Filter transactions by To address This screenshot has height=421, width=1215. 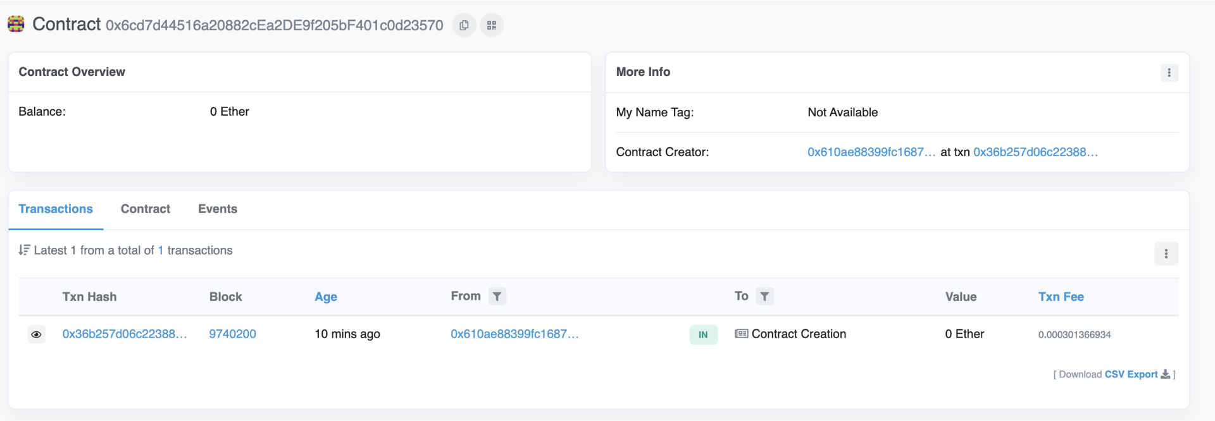[764, 296]
